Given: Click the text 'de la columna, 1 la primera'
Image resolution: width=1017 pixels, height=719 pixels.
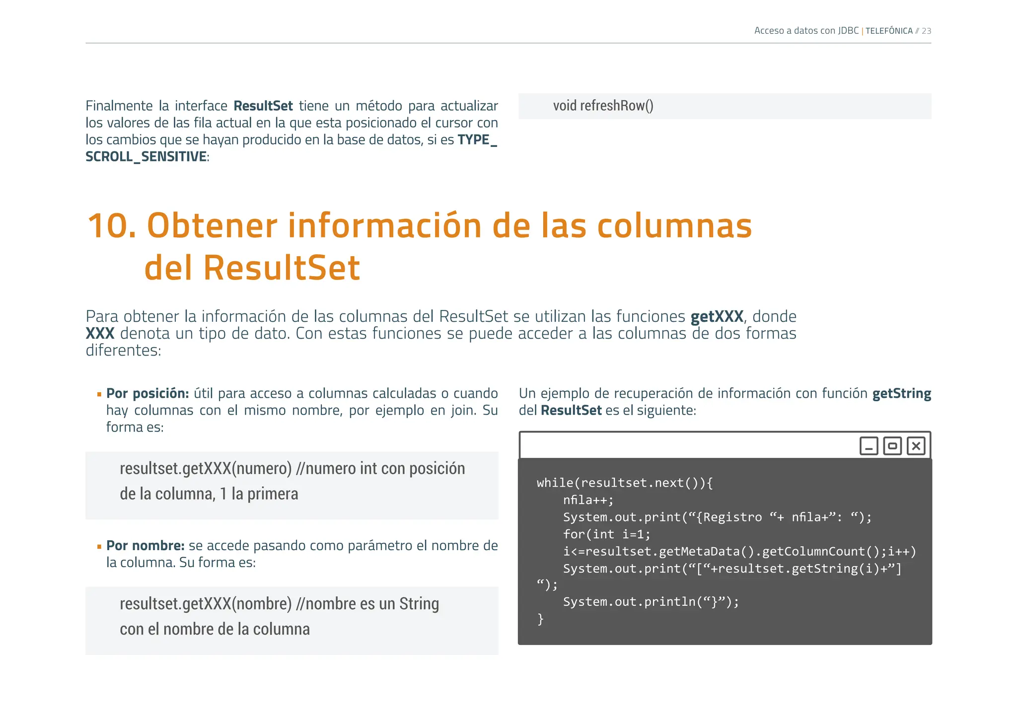Looking at the screenshot, I should (x=209, y=494).
